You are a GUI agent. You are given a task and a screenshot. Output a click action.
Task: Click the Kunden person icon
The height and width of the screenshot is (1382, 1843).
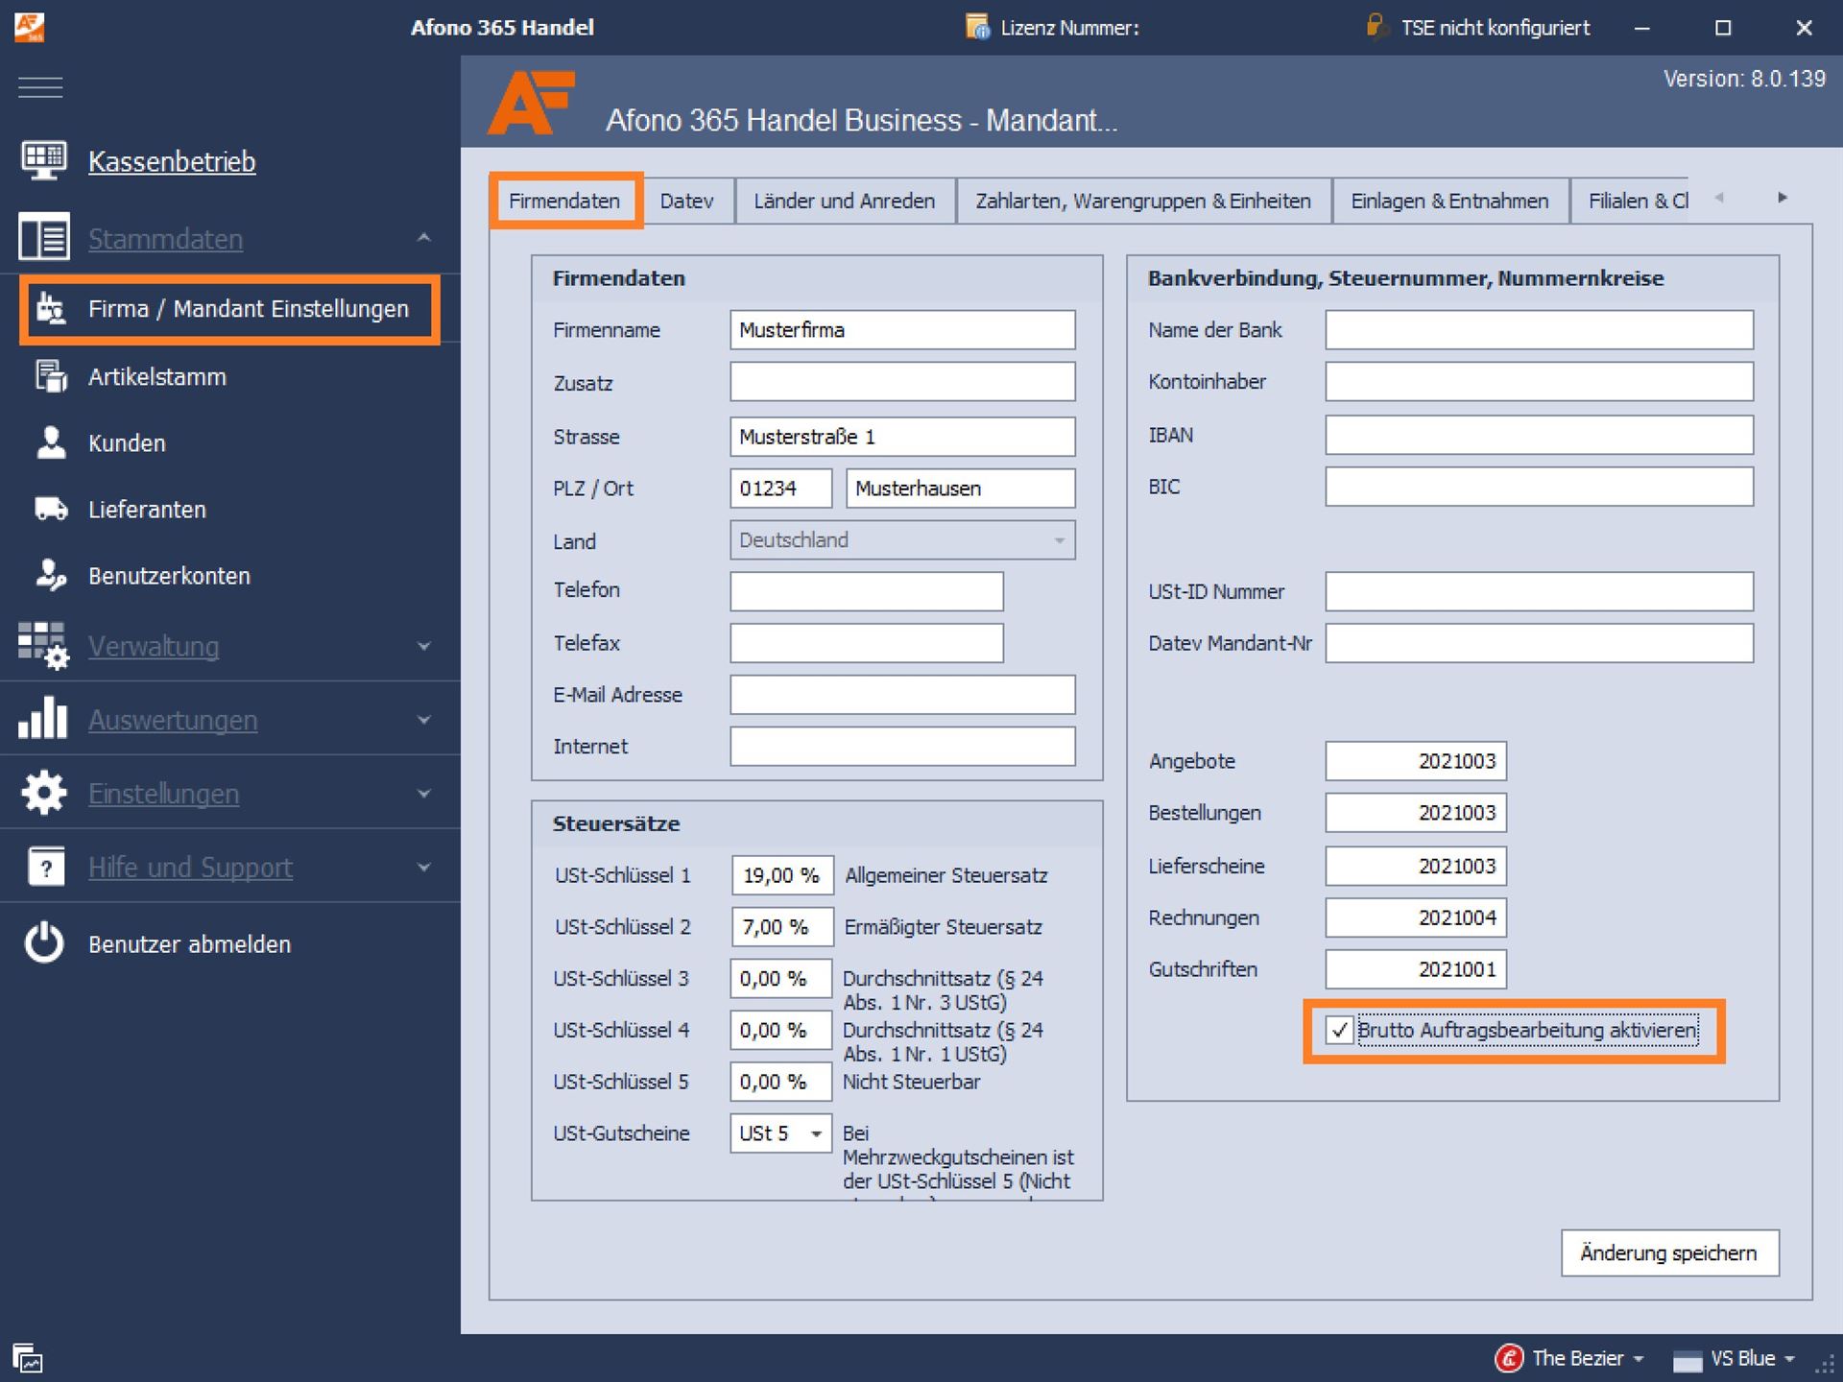(51, 442)
